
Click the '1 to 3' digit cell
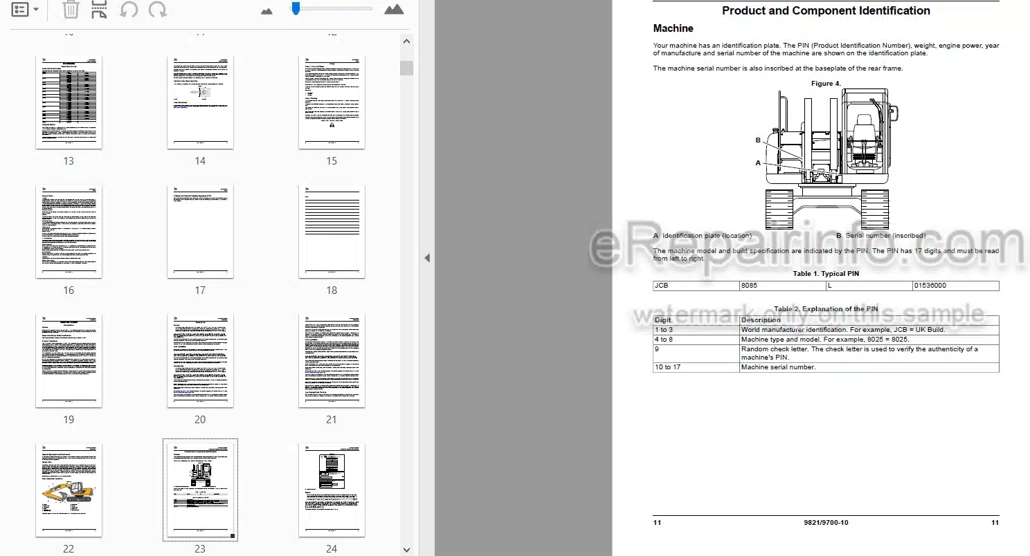point(696,330)
